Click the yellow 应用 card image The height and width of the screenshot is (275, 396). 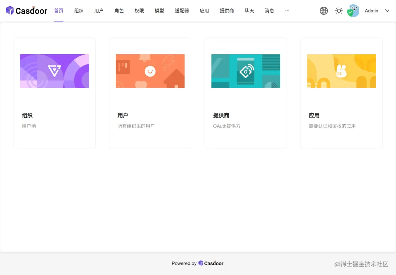[x=341, y=71]
